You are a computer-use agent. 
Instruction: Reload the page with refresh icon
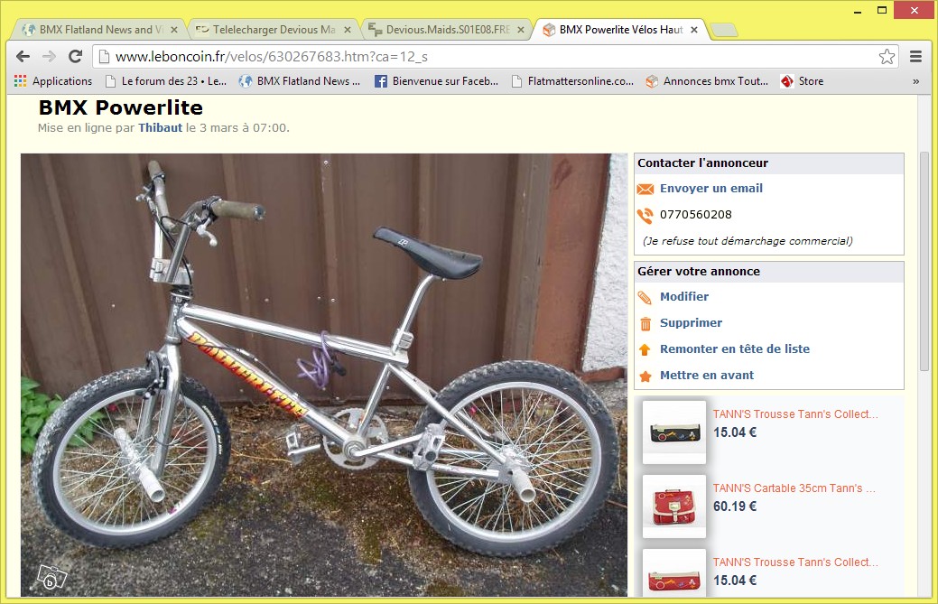75,57
